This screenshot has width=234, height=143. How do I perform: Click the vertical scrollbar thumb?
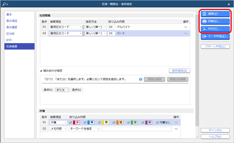(x=197, y=70)
